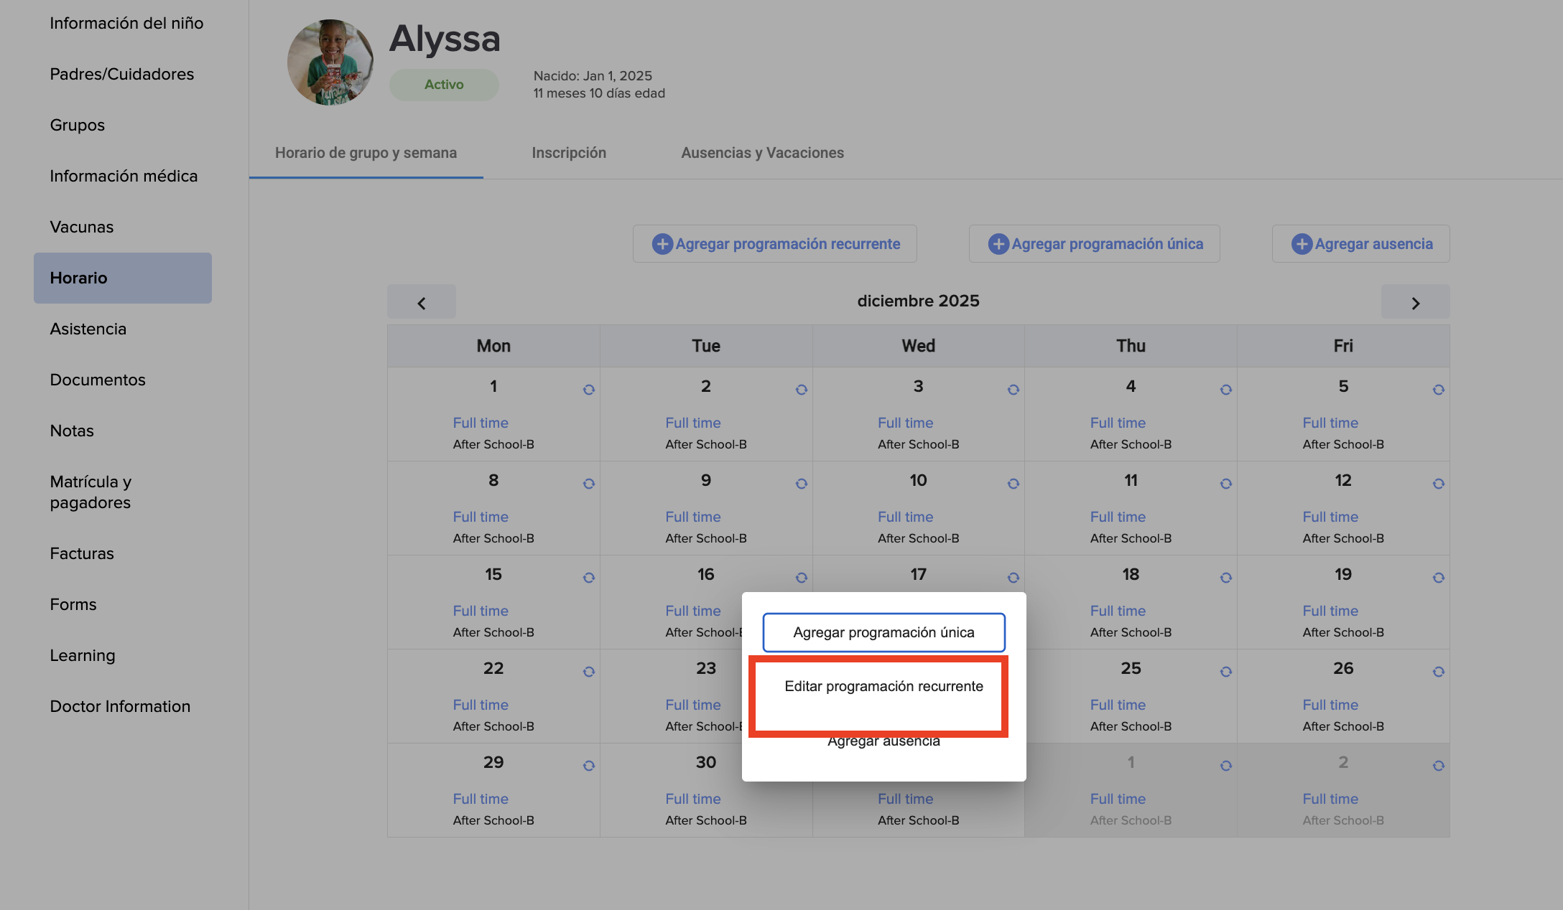Click recurring icon on December 22 cell
The image size is (1563, 910).
[588, 672]
